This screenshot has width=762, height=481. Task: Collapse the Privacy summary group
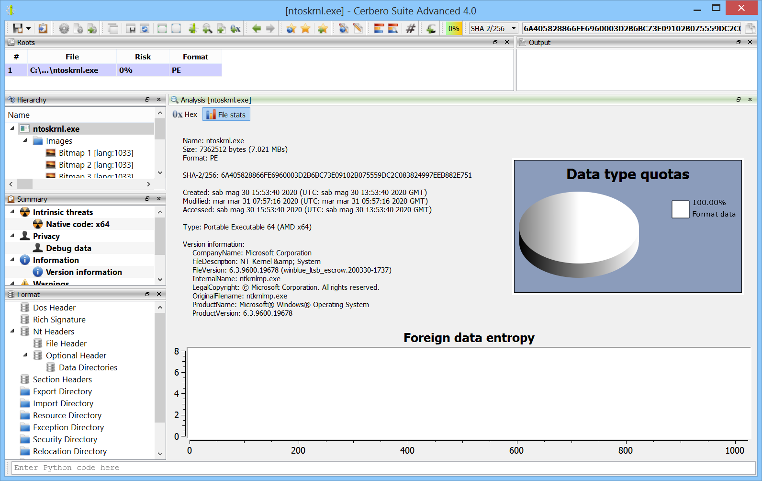[x=12, y=236]
